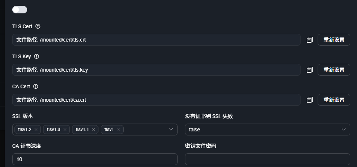Focus the CA 证书深度 input field
Viewport: 357px width, 167px height.
[x=95, y=159]
